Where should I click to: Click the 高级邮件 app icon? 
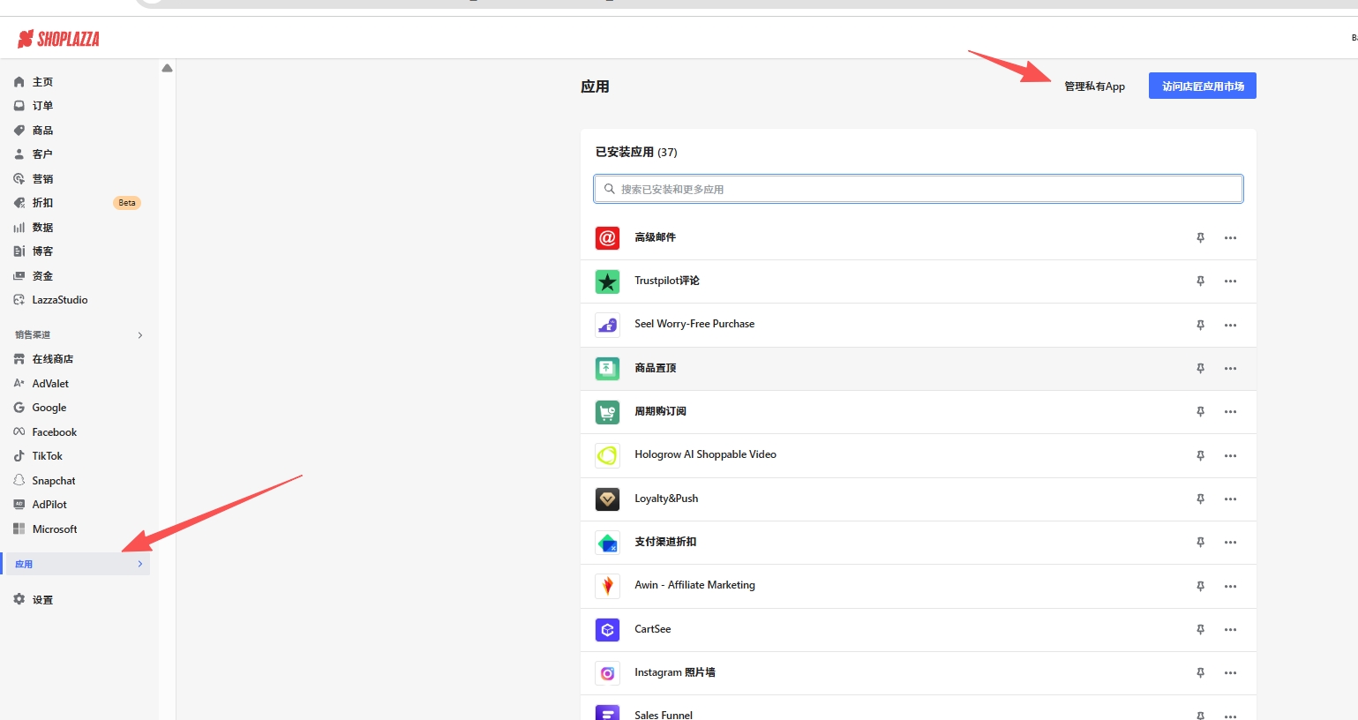tap(607, 238)
